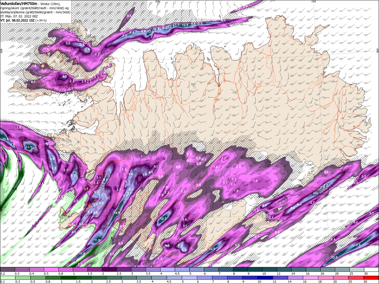Click the 'IT: Mán. 07. 02. 2022 00Z' line
379x284 pixels.
pos(19,16)
